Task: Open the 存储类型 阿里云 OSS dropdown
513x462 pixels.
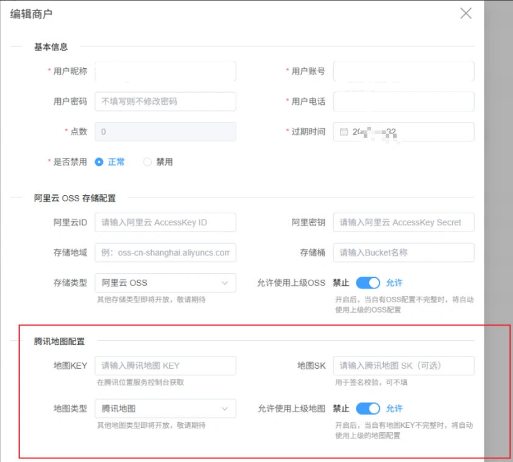Action: coord(165,283)
